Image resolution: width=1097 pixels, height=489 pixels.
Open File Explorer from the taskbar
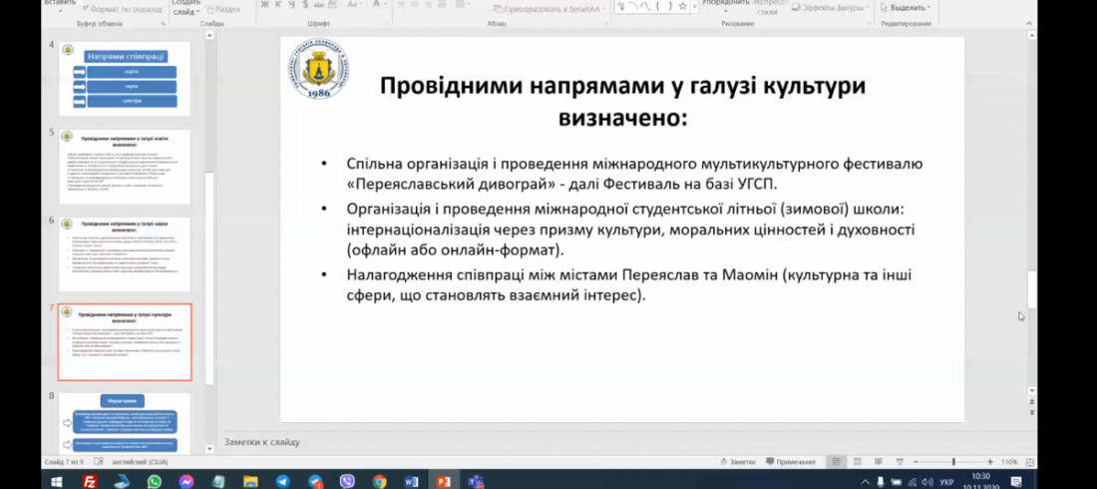250,481
